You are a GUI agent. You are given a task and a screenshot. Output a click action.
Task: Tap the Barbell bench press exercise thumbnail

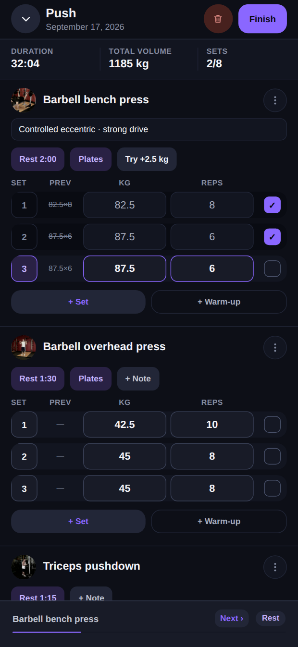(x=24, y=100)
